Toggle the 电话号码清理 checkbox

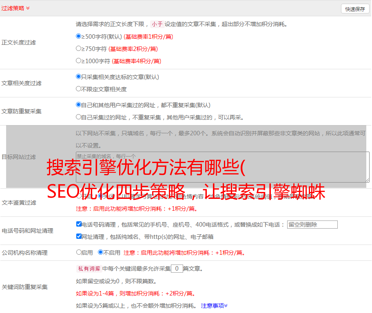(79, 224)
